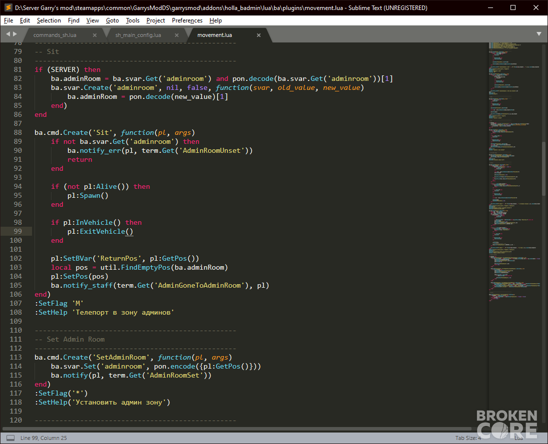The width and height of the screenshot is (548, 444).
Task: Click 'notify_err' on line 90
Action: tap(100, 150)
